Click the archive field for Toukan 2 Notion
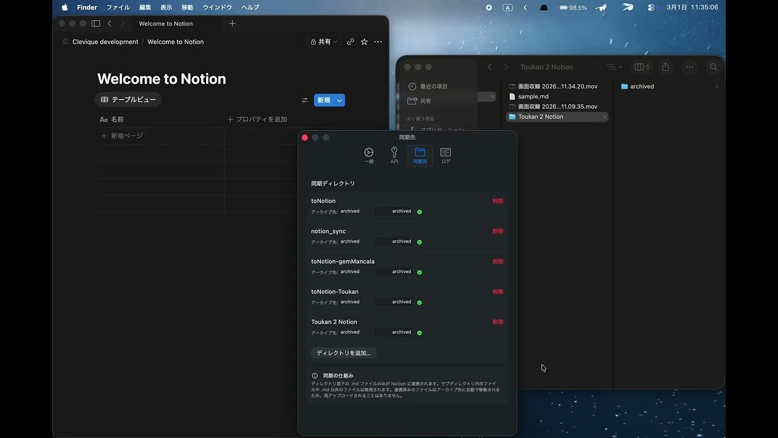778x438 pixels. [x=394, y=332]
